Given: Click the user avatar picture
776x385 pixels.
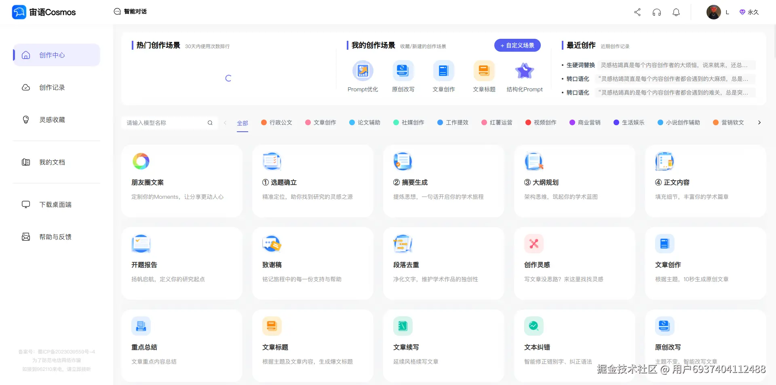Looking at the screenshot, I should pos(714,12).
